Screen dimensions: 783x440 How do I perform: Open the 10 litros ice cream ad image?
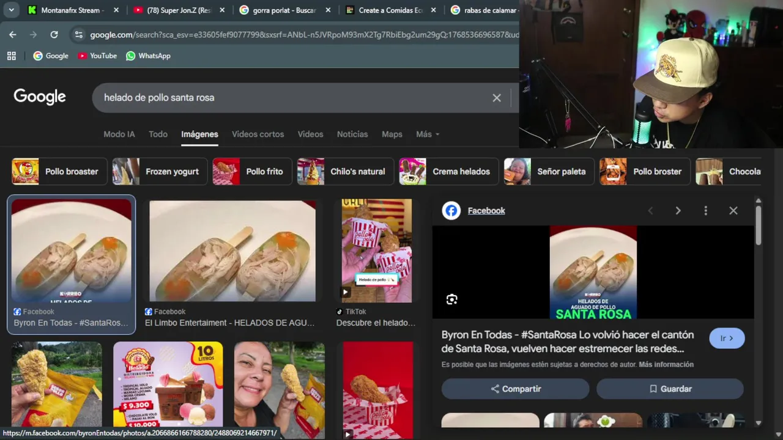[x=168, y=384]
